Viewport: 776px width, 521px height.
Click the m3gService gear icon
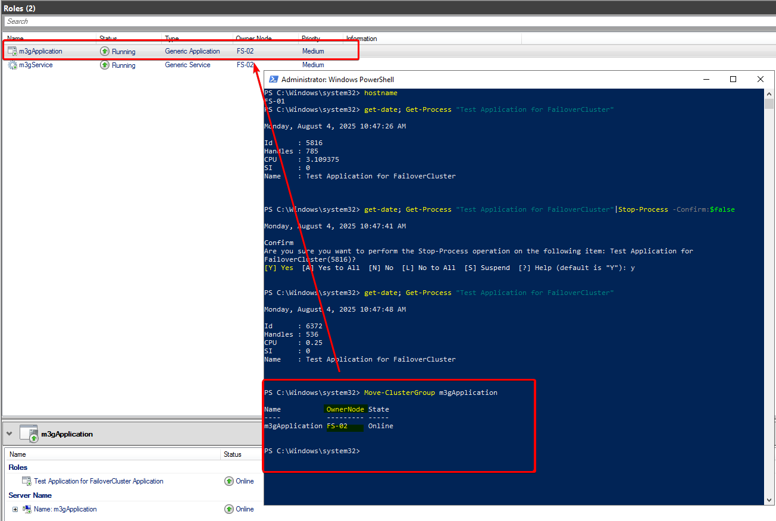[12, 65]
